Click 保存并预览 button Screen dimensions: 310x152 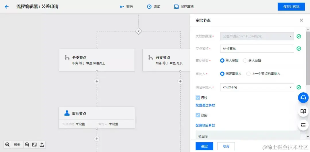coord(291,7)
